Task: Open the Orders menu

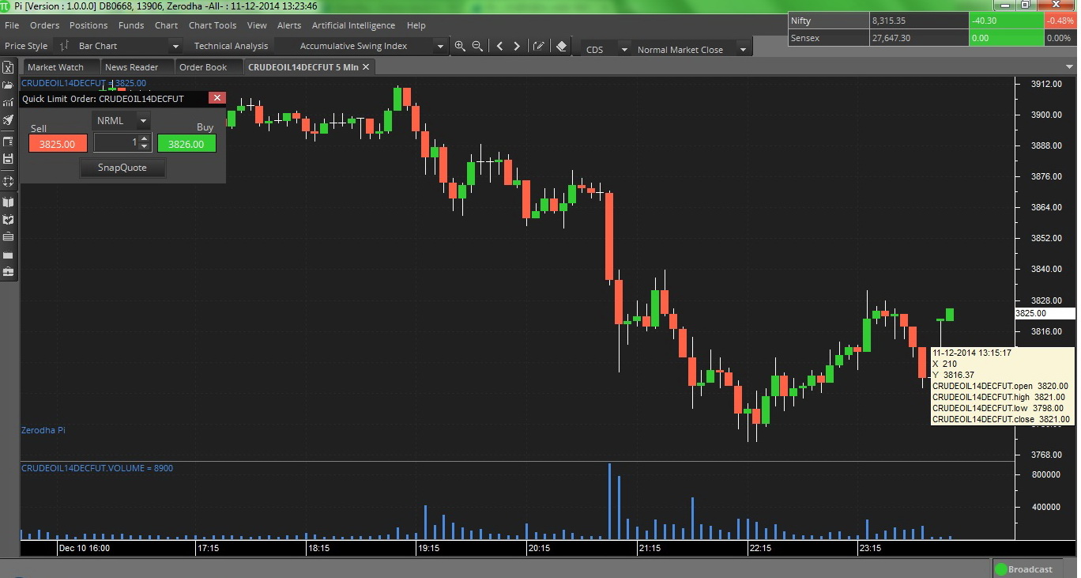Action: [45, 25]
